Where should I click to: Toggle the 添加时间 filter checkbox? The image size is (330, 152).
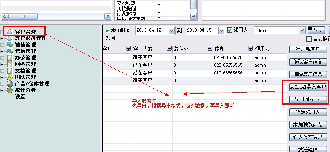(x=107, y=30)
